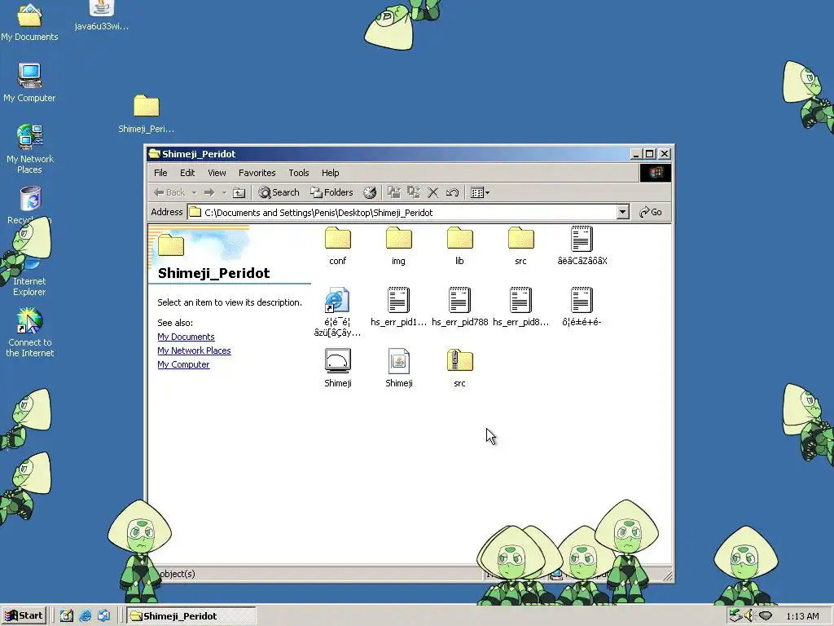
Task: Select the java6u33wi... installer on desktop
Action: [101, 16]
